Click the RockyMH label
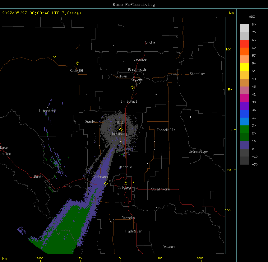This screenshot has width=268, height=262. [x=76, y=71]
